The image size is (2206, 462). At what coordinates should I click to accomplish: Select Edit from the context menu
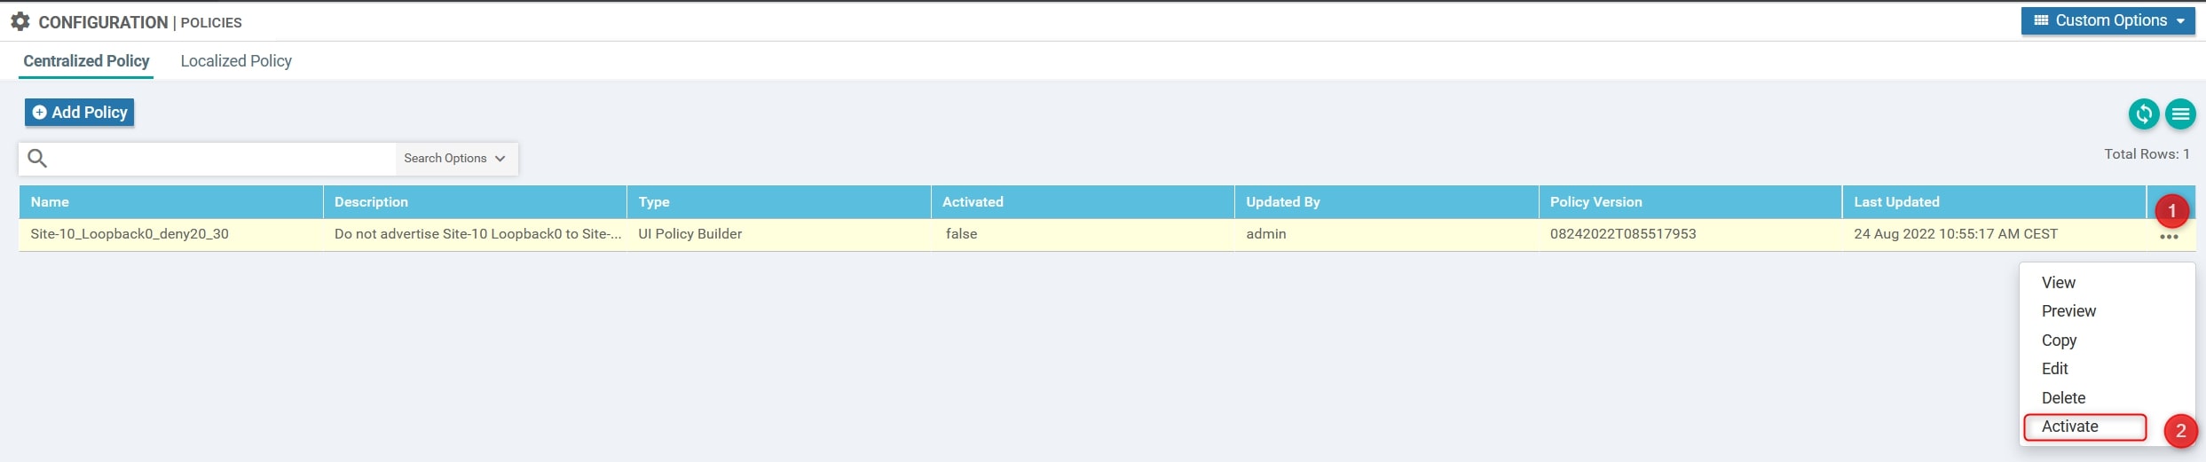[x=2054, y=369]
